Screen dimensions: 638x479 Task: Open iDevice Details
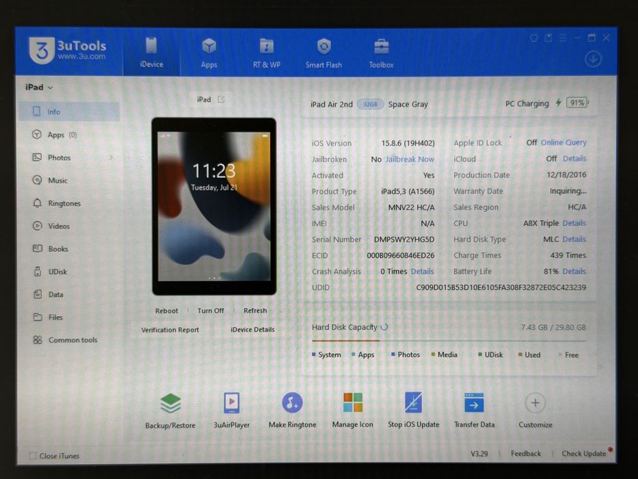(253, 330)
